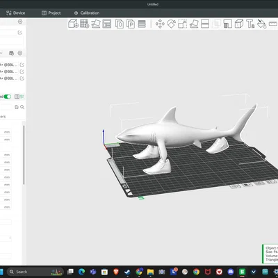This screenshot has width=278, height=278.
Task: Sync filaments with AMS icon
Action: point(11,53)
